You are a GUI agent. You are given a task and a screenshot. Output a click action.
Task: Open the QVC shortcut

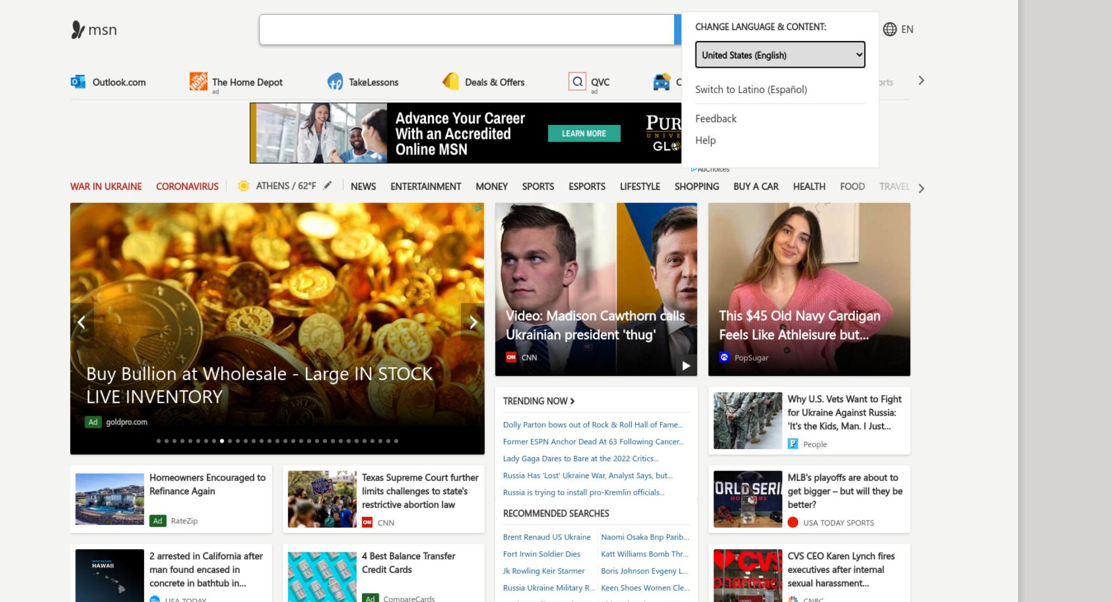click(x=589, y=82)
